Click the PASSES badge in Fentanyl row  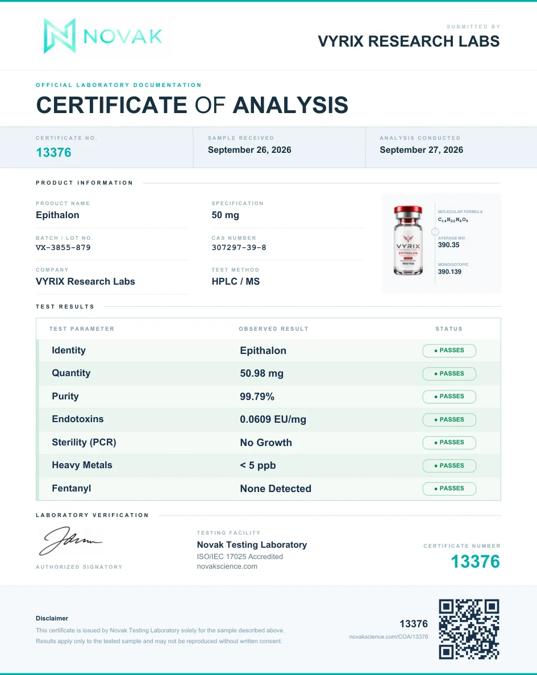click(x=449, y=489)
